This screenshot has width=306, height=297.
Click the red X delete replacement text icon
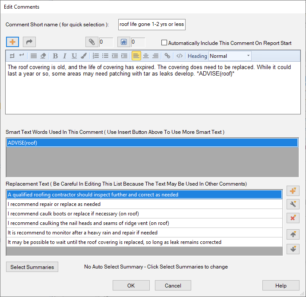point(293,218)
